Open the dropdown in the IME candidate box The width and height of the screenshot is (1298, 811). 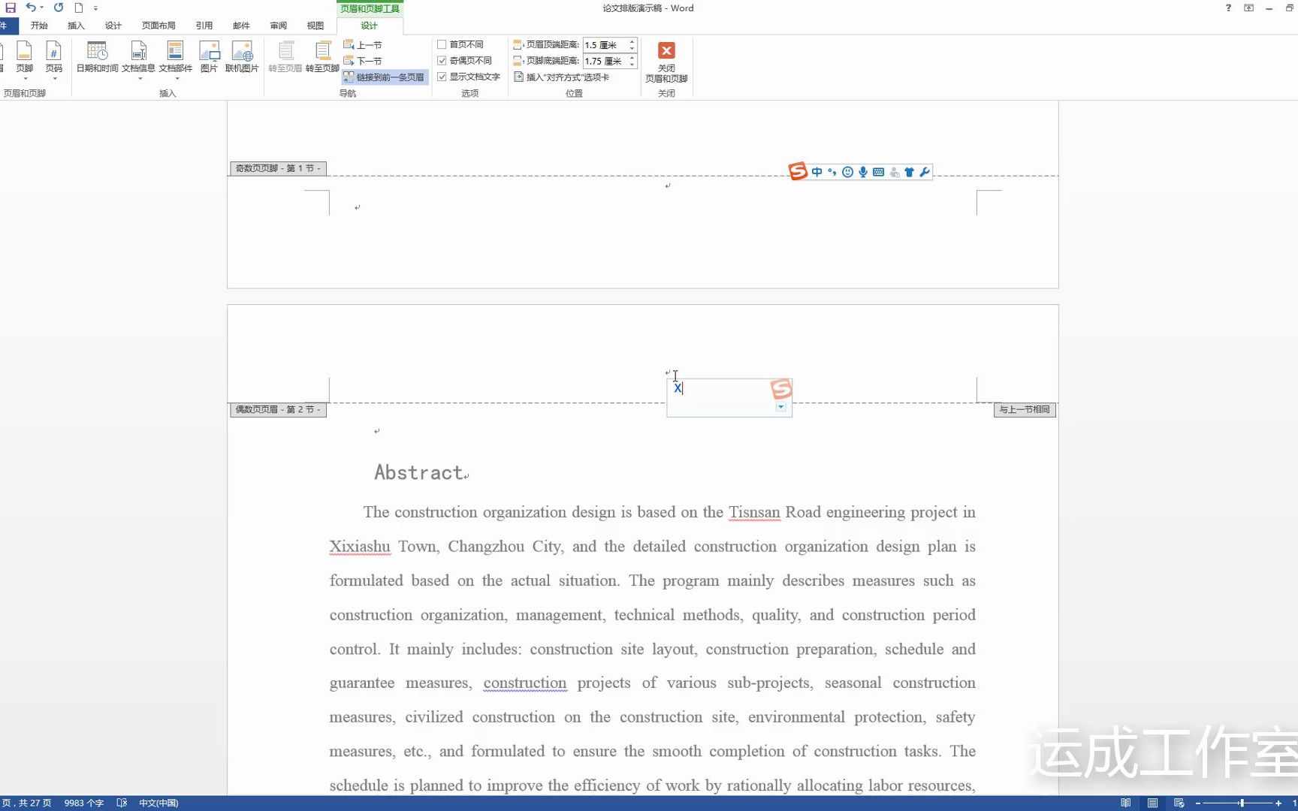(x=780, y=407)
